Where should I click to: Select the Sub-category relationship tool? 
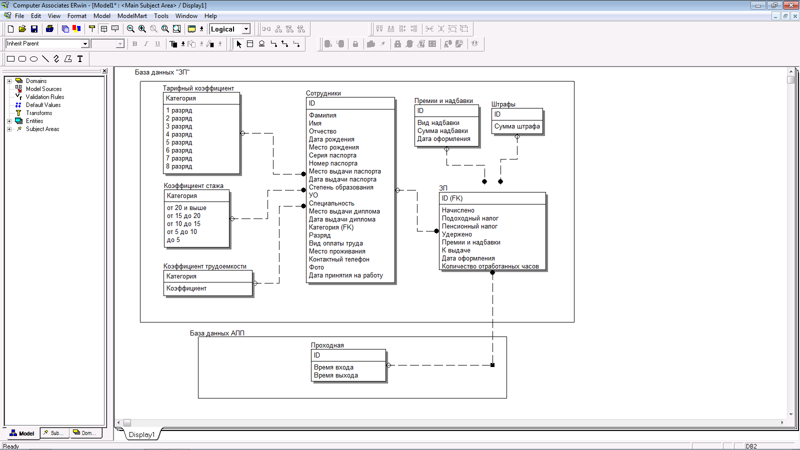(261, 44)
